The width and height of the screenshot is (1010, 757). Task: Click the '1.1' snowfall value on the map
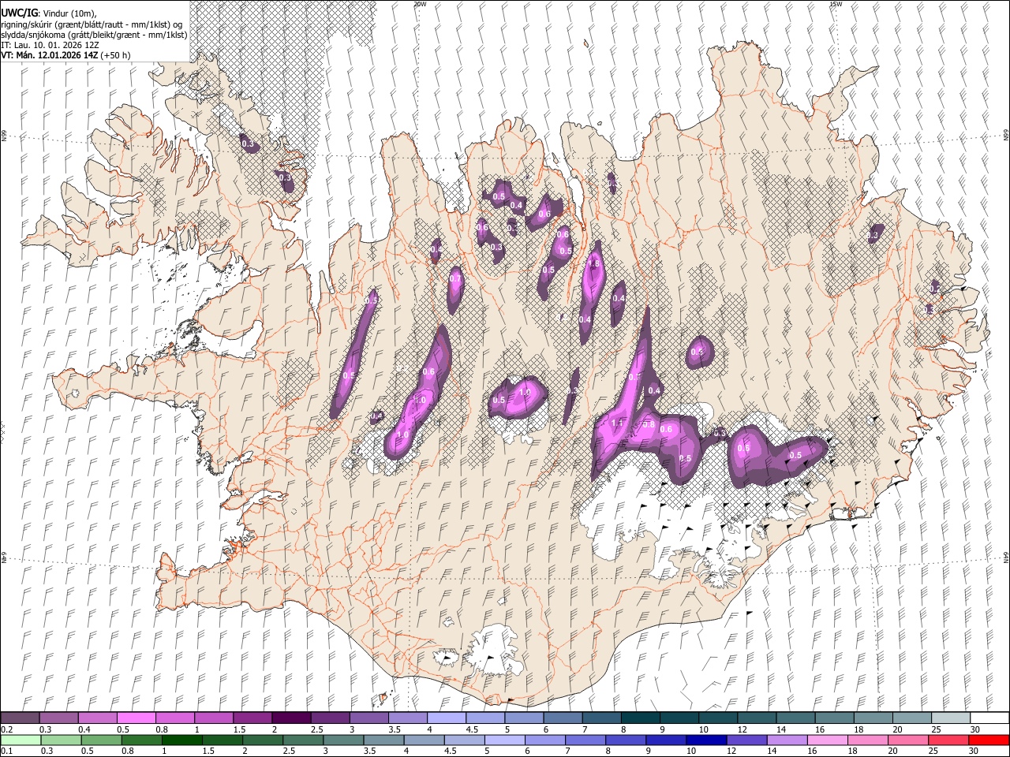(x=618, y=423)
